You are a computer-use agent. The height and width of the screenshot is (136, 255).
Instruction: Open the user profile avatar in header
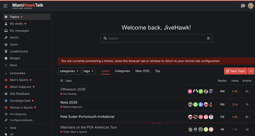click(251, 6)
